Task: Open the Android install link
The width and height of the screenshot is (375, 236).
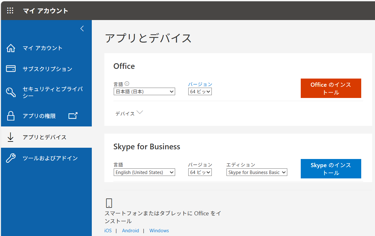Action: pos(130,230)
